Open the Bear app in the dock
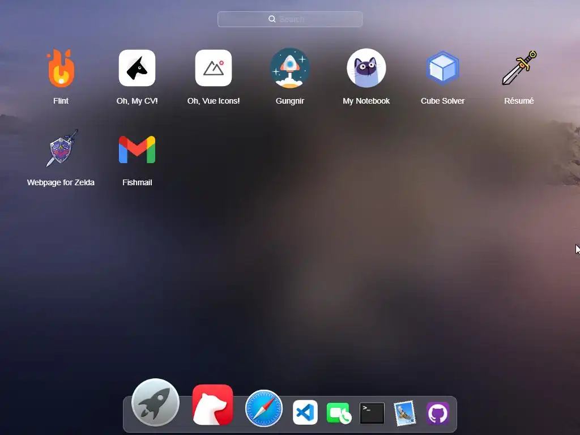This screenshot has width=580, height=435. (x=213, y=404)
